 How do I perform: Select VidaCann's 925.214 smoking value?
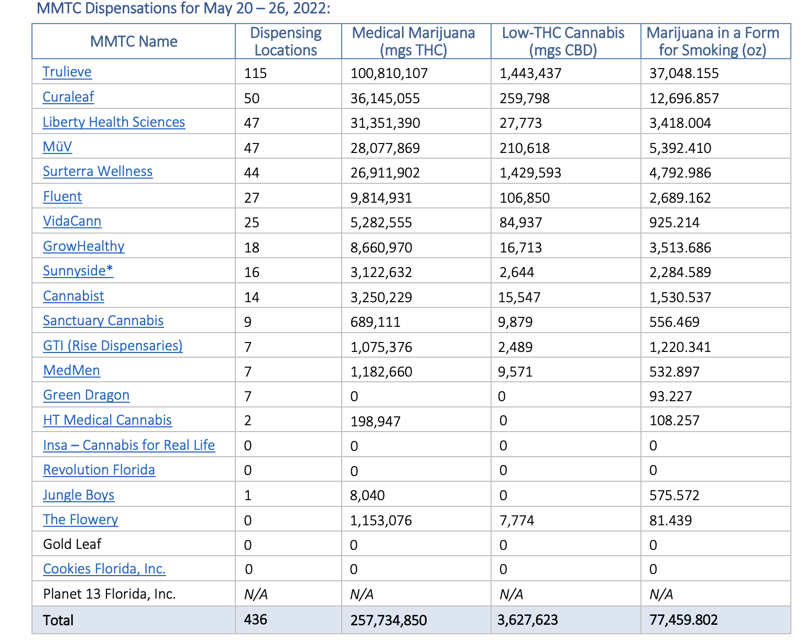pos(675,223)
